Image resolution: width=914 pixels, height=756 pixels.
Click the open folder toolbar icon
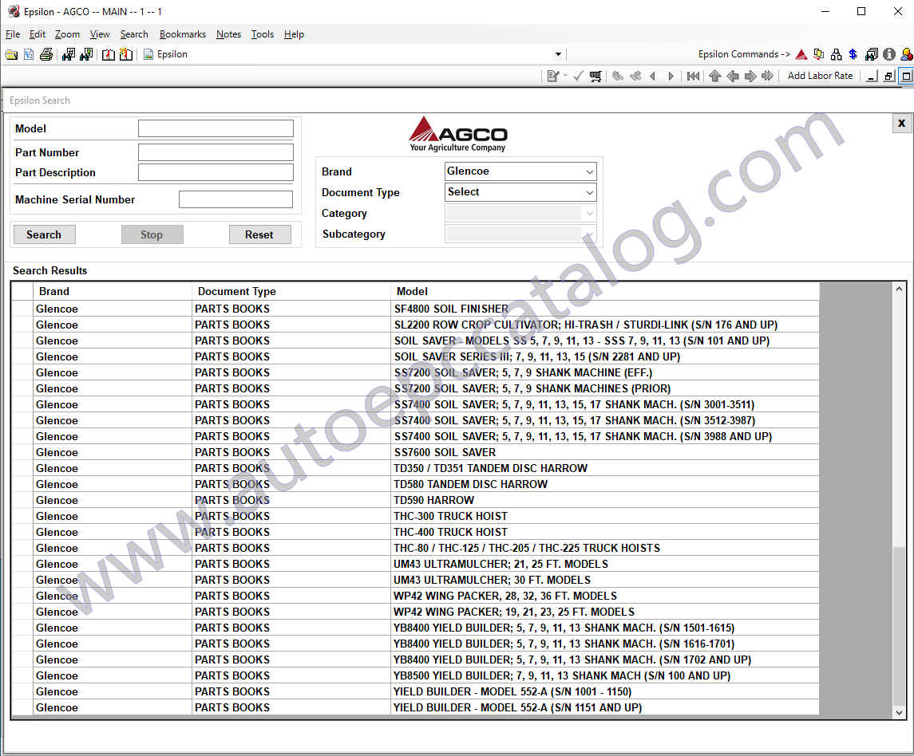[11, 54]
